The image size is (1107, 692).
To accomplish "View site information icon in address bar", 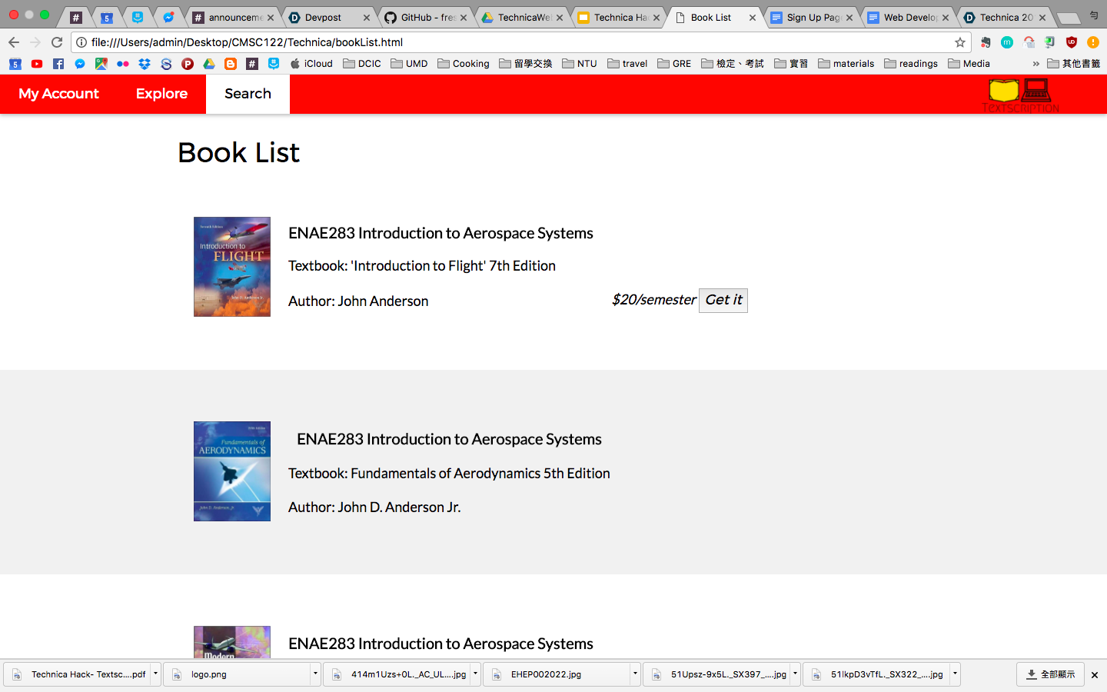I will (x=81, y=42).
